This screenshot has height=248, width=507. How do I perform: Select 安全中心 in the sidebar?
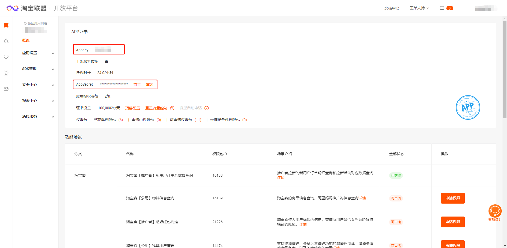[x=30, y=85]
